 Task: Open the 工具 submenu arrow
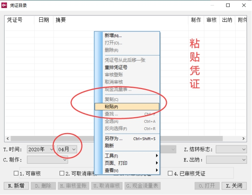tap(156, 155)
